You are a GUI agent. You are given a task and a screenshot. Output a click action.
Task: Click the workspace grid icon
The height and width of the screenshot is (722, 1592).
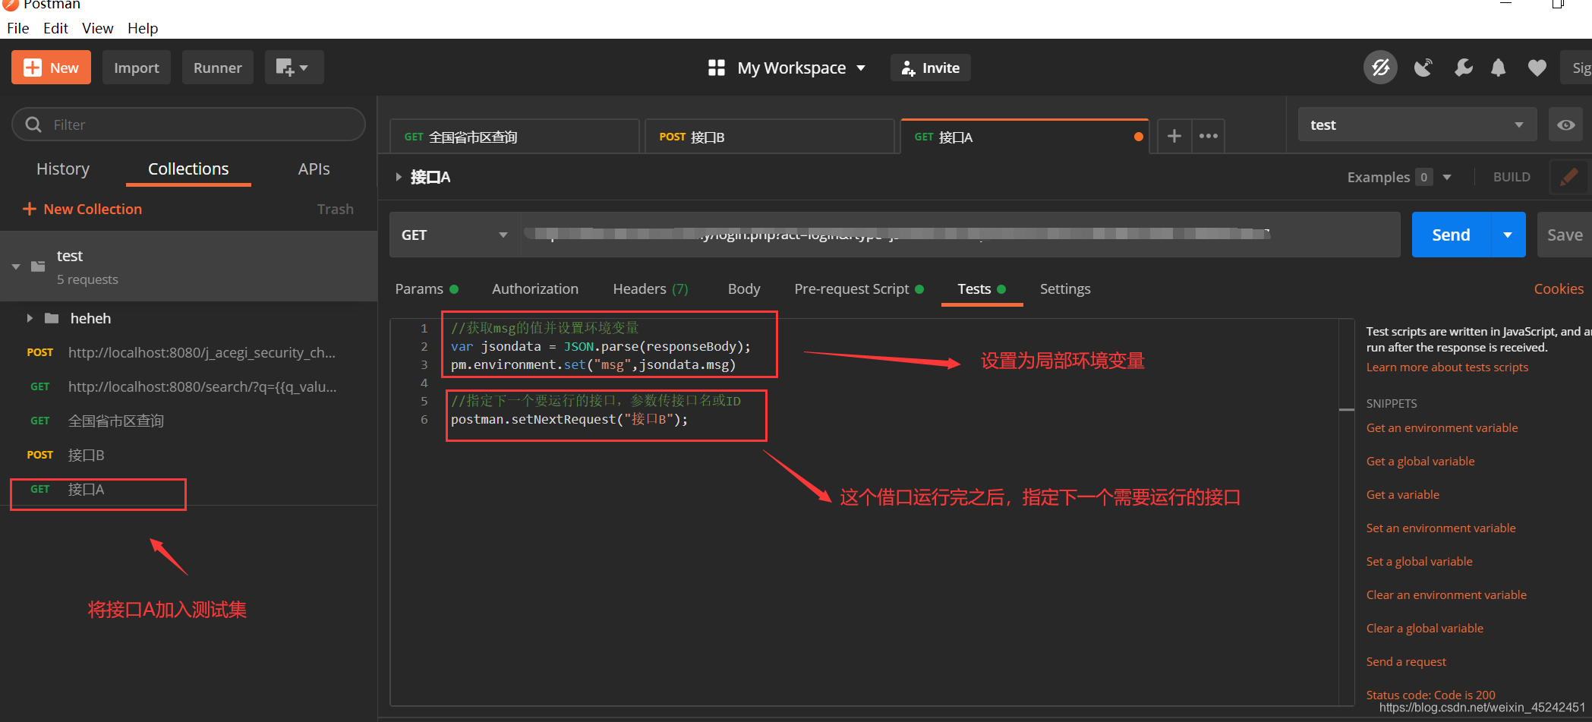pos(717,68)
